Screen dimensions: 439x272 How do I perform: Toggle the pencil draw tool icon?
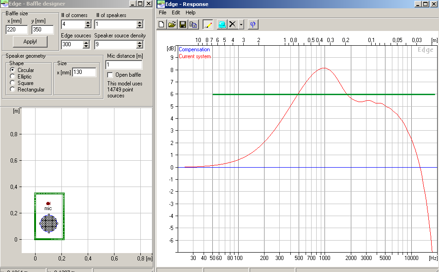208,24
